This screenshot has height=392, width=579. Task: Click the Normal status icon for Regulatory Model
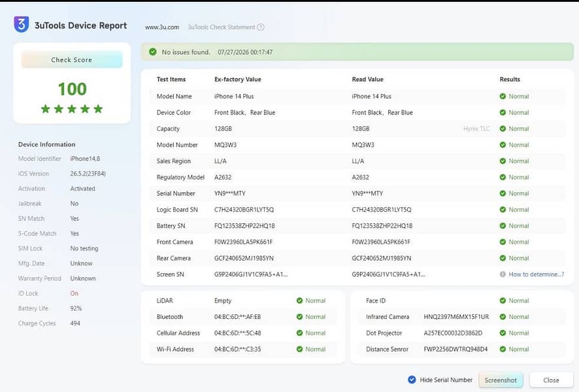503,177
